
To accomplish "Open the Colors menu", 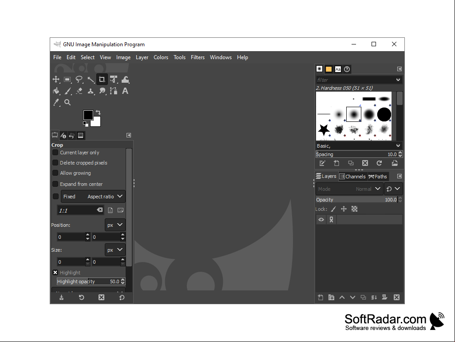I will click(161, 57).
